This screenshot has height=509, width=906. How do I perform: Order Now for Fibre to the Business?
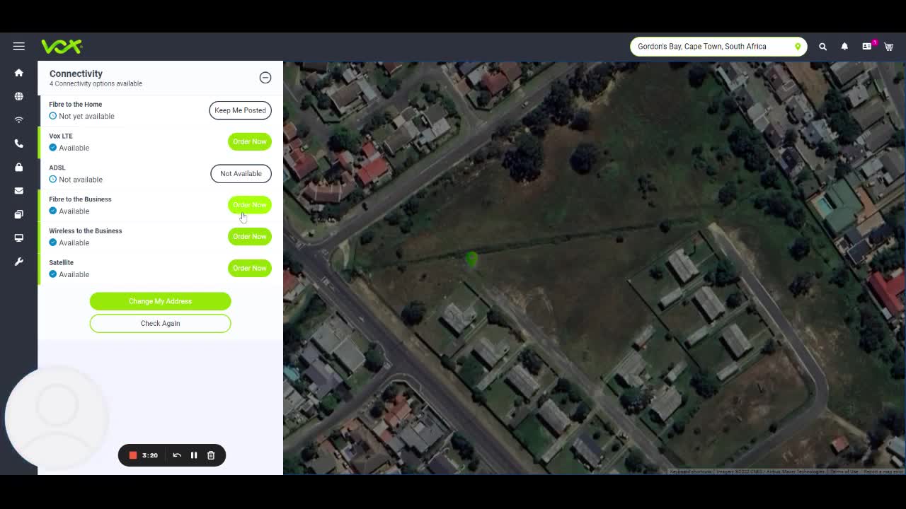250,205
